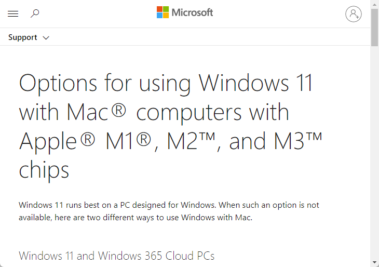Screen dimensions: 379x267
Task: Click the blank area right of Support bar
Action: pos(208,37)
